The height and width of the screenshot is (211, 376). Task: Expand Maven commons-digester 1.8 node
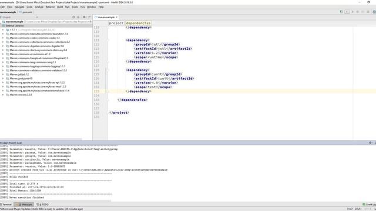[x=3, y=46]
